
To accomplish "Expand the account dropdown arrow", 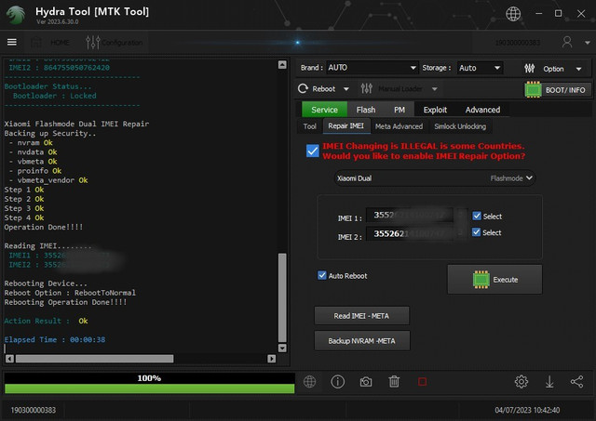I will [x=588, y=43].
